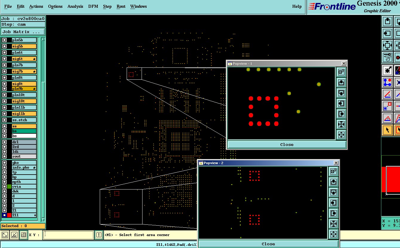Open the Actions menu
The width and height of the screenshot is (400, 248).
click(36, 6)
